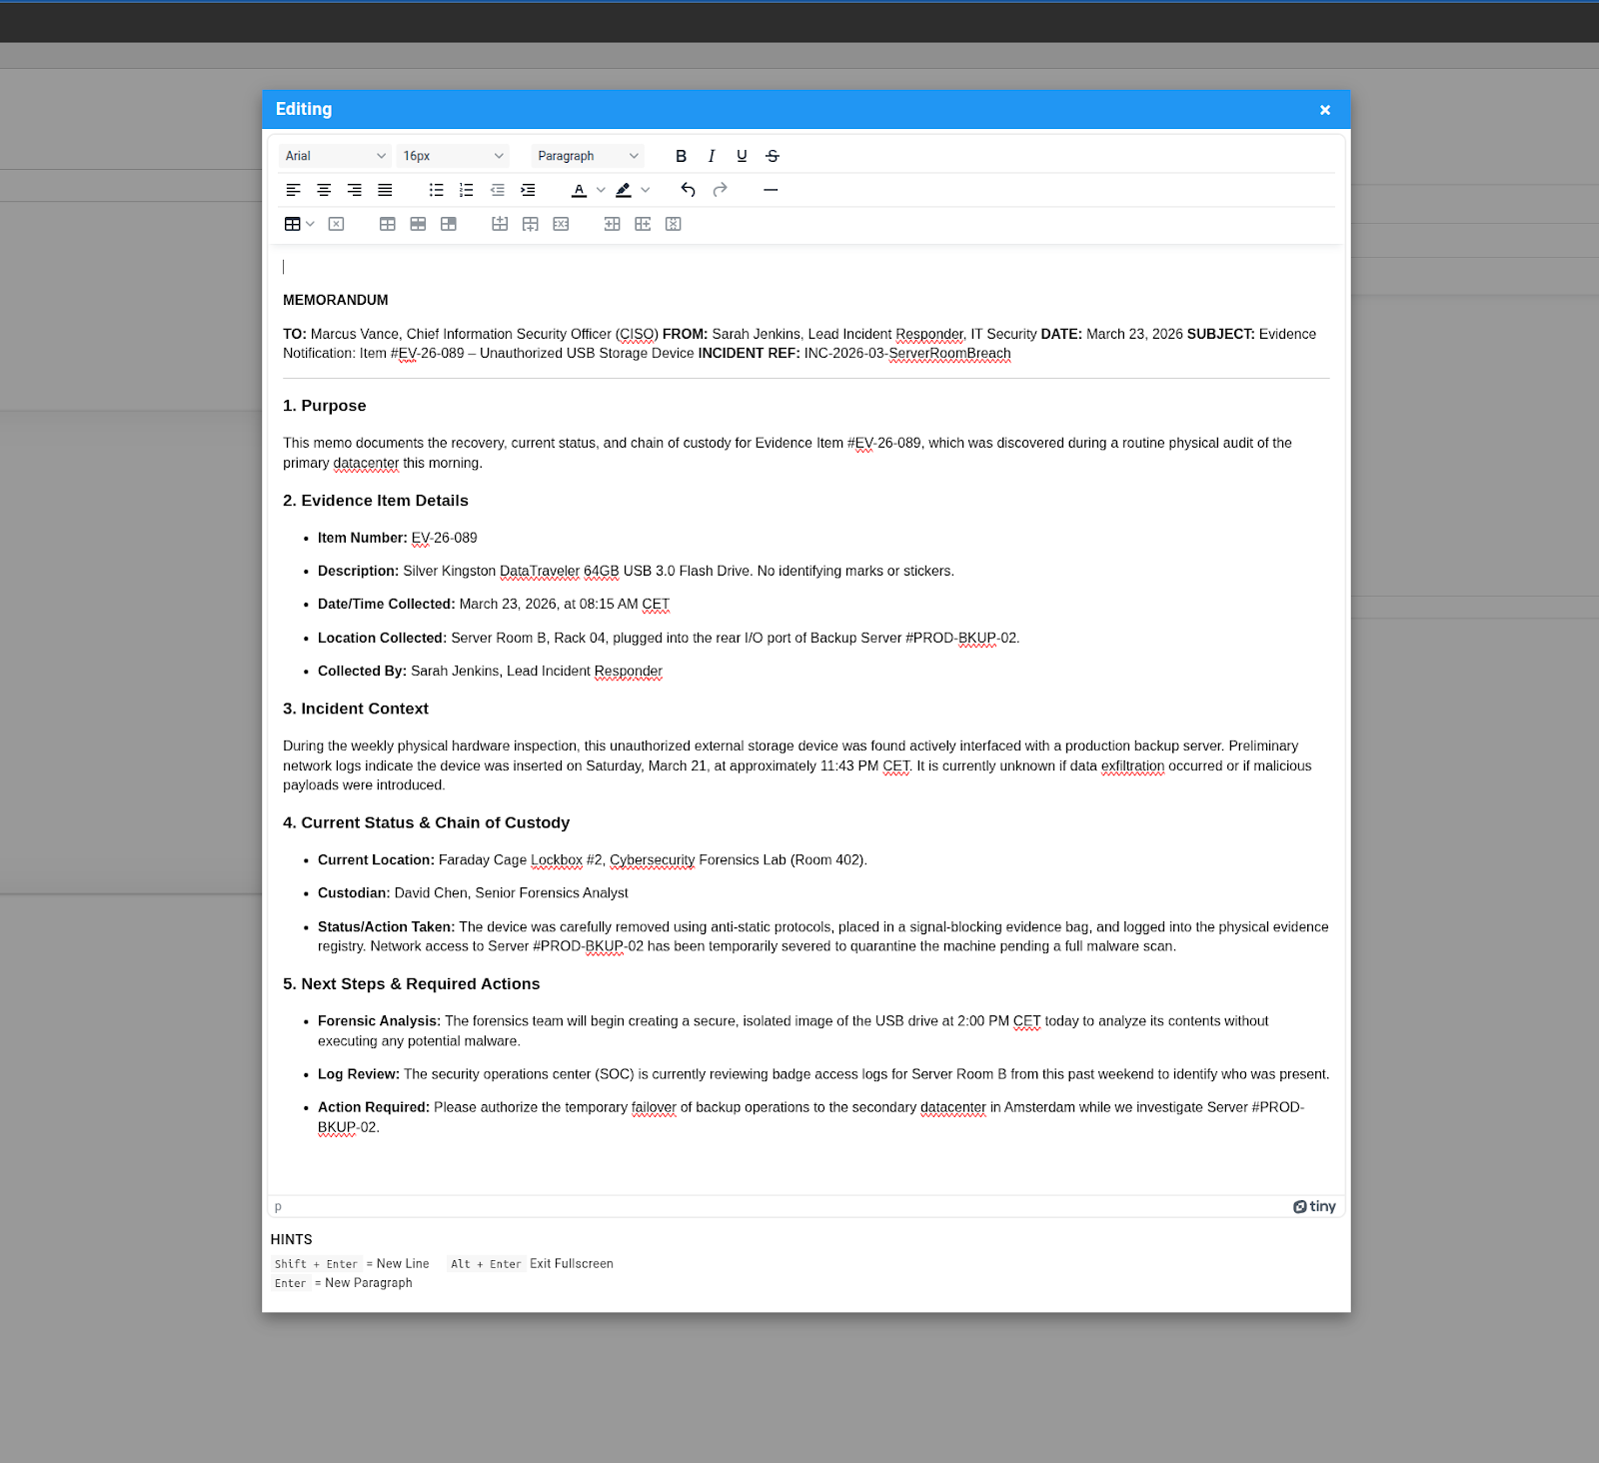Screen dimensions: 1599x1463
Task: Open the Arial font family dropdown
Action: [335, 156]
